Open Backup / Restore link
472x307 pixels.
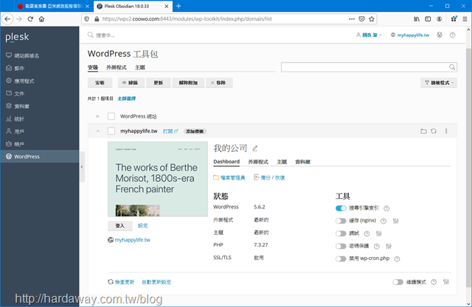coord(269,177)
